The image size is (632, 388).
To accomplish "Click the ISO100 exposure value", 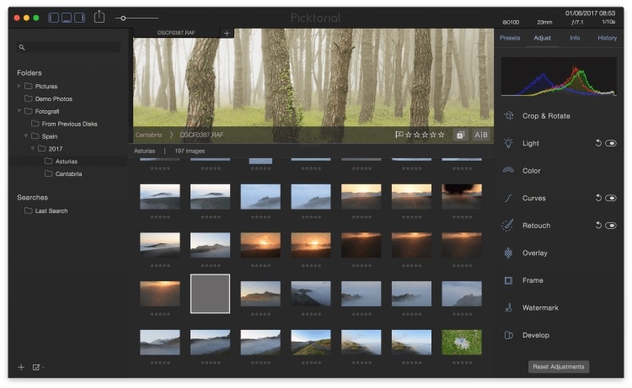I will coord(511,22).
